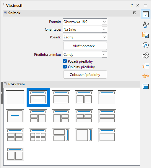Open the Předloha snímku dropdown showing Candy
The width and height of the screenshot is (151, 168).
point(85,55)
